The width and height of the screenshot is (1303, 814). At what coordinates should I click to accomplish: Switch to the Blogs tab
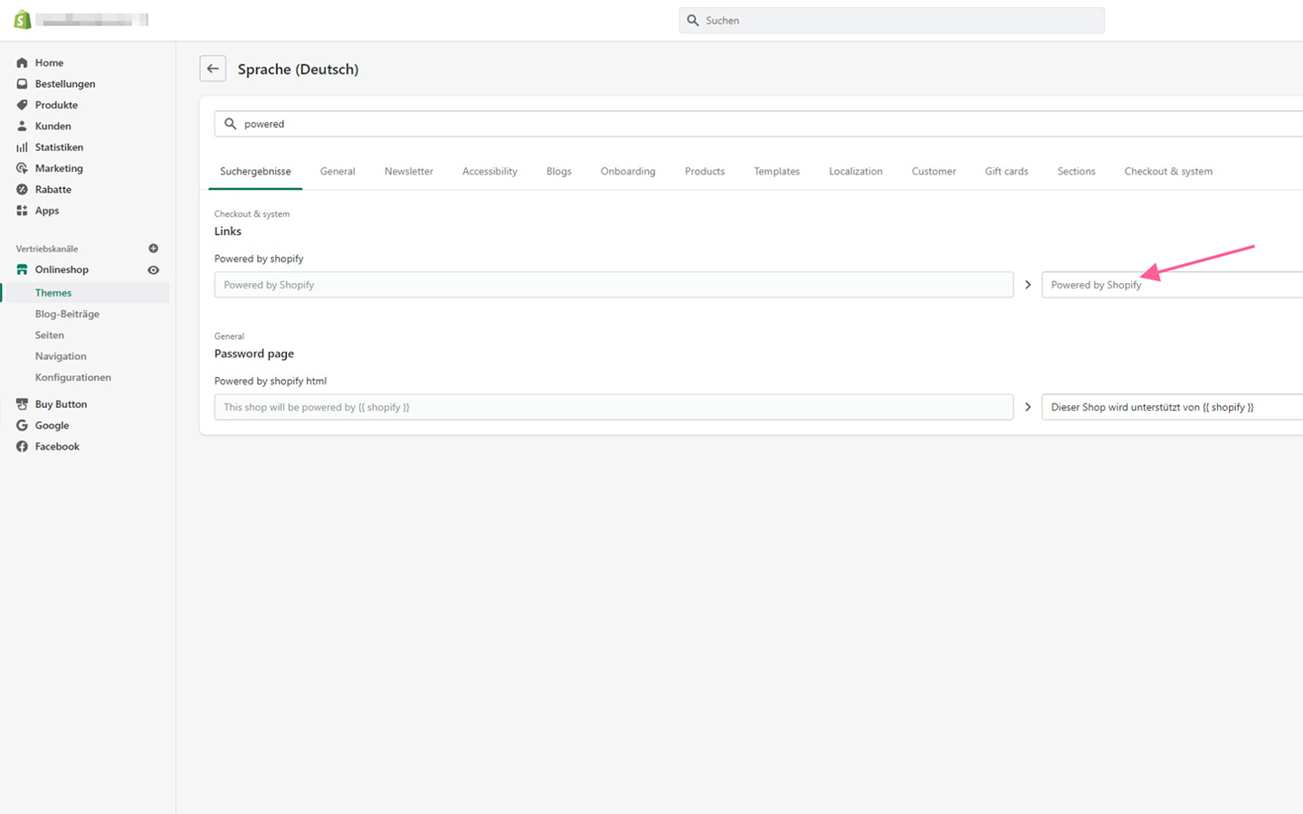[559, 171]
